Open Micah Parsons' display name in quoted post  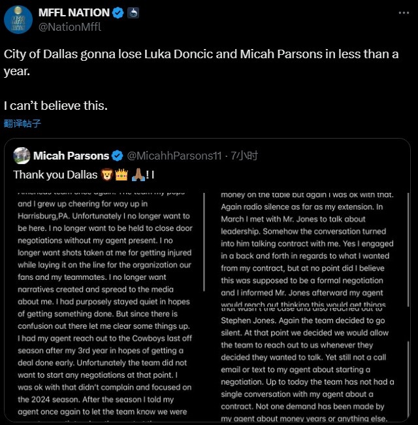71,156
